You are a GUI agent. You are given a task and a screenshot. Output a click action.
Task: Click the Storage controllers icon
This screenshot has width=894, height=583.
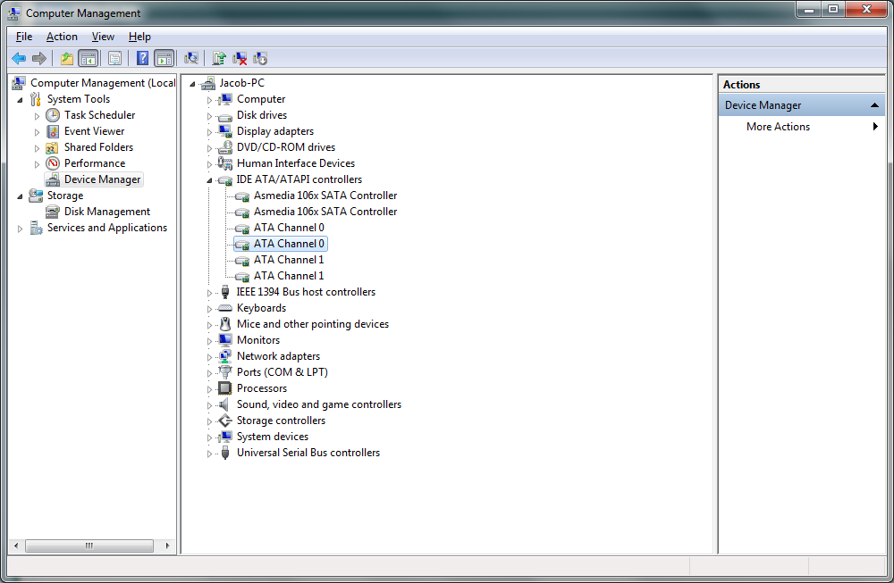point(225,421)
